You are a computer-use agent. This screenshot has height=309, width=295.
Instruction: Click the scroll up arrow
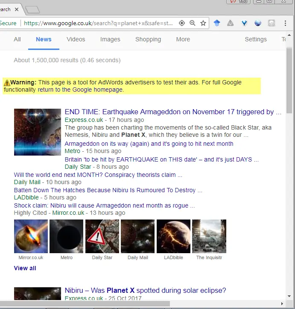coord(289,35)
